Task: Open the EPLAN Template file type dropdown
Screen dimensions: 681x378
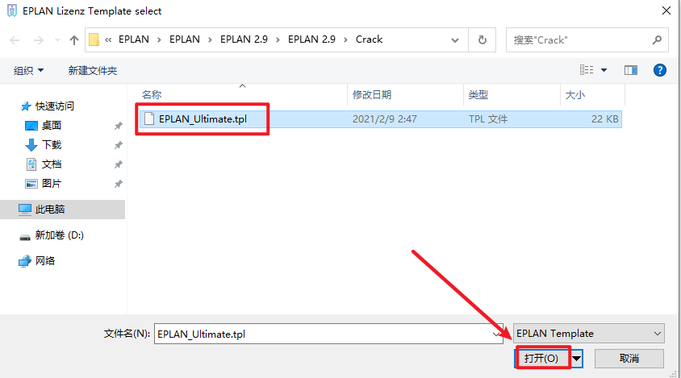Action: point(588,333)
